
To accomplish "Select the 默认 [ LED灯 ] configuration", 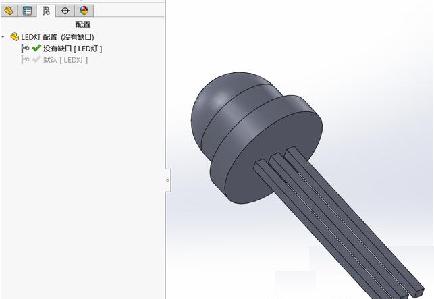I will pos(65,60).
